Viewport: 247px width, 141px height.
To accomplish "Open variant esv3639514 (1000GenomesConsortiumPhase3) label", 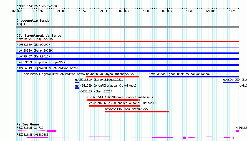I will (120, 97).
